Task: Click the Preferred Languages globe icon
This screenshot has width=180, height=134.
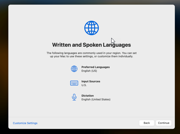Action: pos(74,69)
